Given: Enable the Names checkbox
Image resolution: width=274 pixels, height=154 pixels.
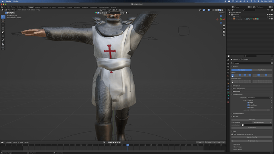Looking at the screenshot, I should [x=248, y=100].
